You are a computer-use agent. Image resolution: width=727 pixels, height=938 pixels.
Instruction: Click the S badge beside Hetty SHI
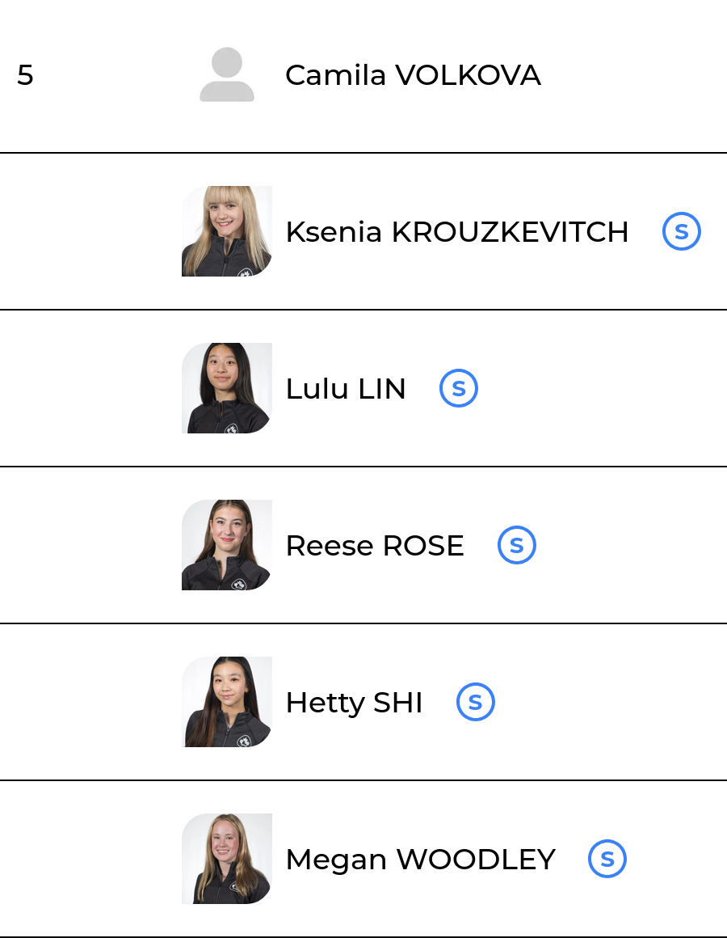click(x=475, y=703)
